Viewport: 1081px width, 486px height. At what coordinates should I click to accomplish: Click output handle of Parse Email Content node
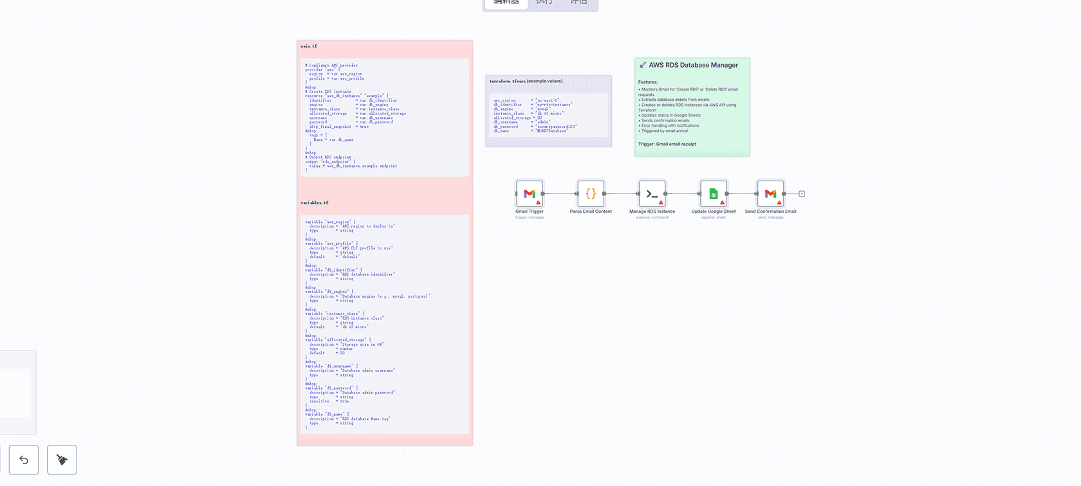pos(604,194)
